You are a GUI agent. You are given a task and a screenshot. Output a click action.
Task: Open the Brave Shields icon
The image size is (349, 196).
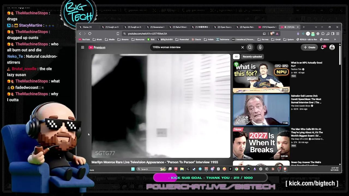pyautogui.click(x=272, y=33)
